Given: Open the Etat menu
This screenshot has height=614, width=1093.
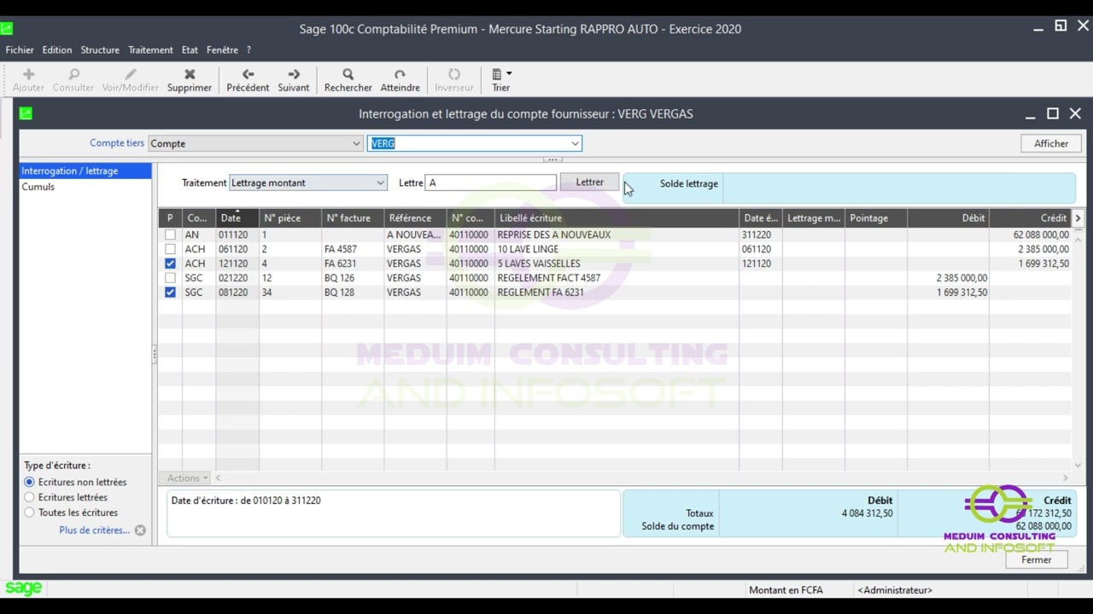Looking at the screenshot, I should tap(190, 50).
